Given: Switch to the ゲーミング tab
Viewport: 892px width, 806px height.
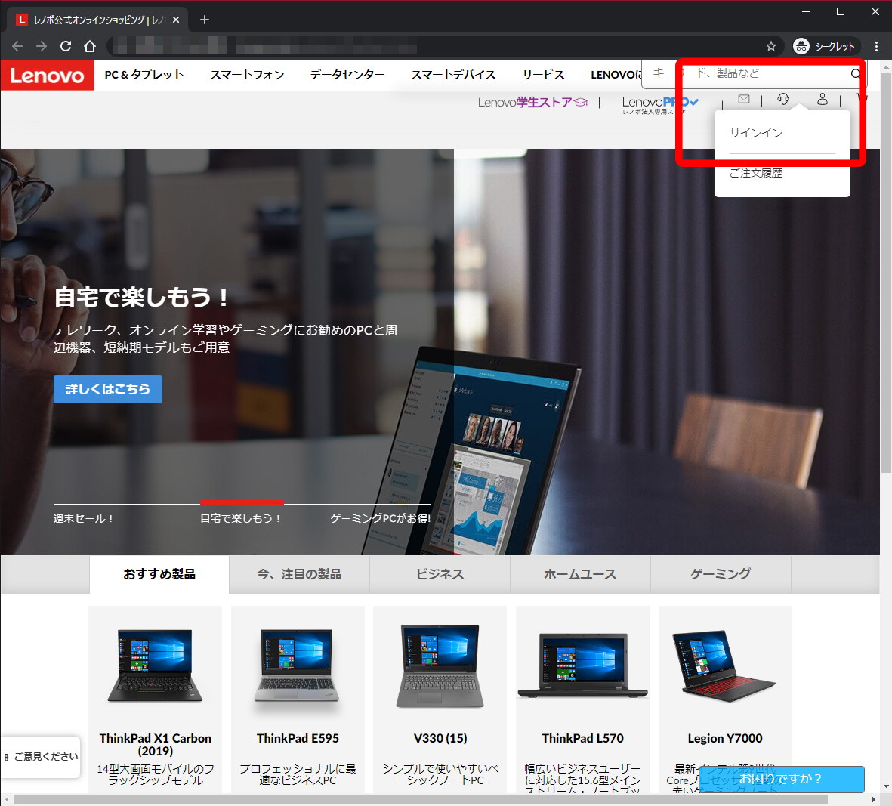Looking at the screenshot, I should point(721,574).
